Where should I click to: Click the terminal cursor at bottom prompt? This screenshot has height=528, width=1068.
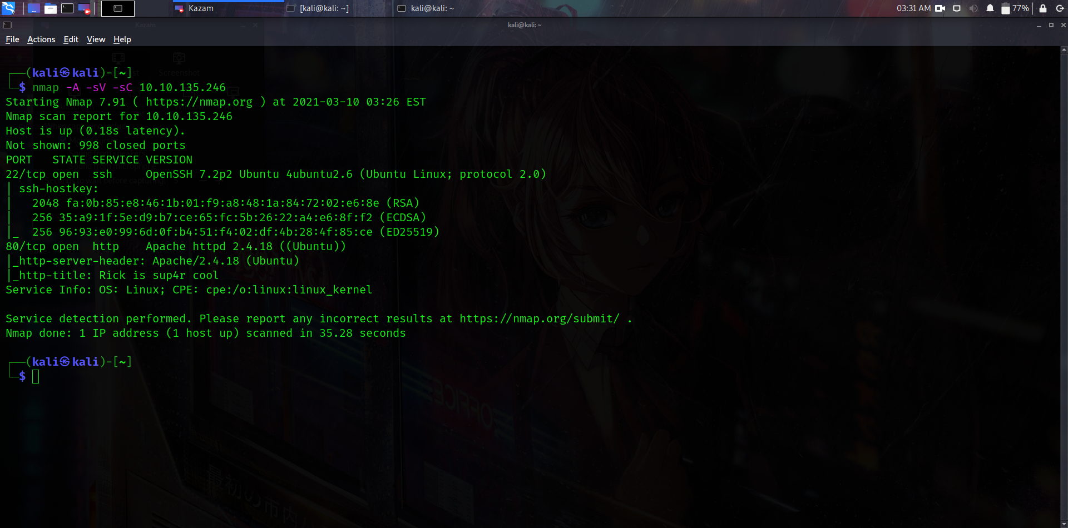[x=36, y=377]
